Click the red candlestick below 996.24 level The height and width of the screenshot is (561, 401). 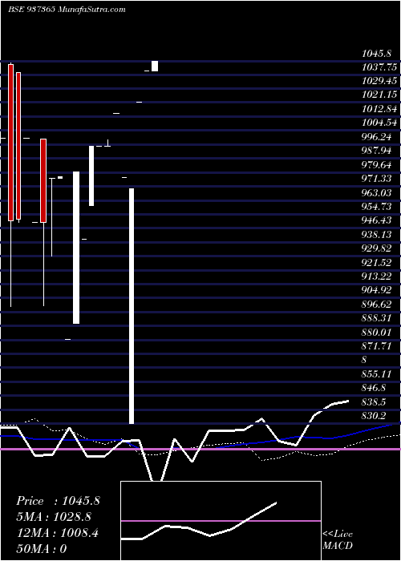click(x=43, y=180)
